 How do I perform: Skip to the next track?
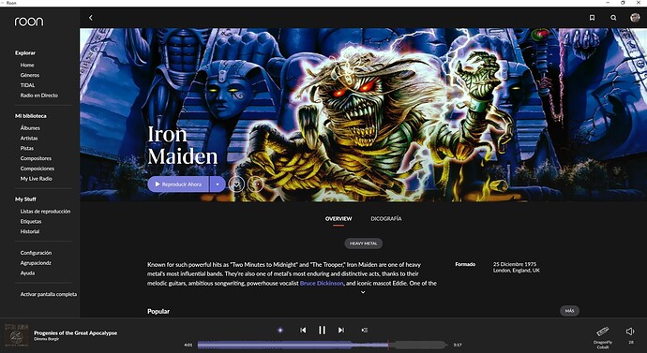[x=340, y=330]
